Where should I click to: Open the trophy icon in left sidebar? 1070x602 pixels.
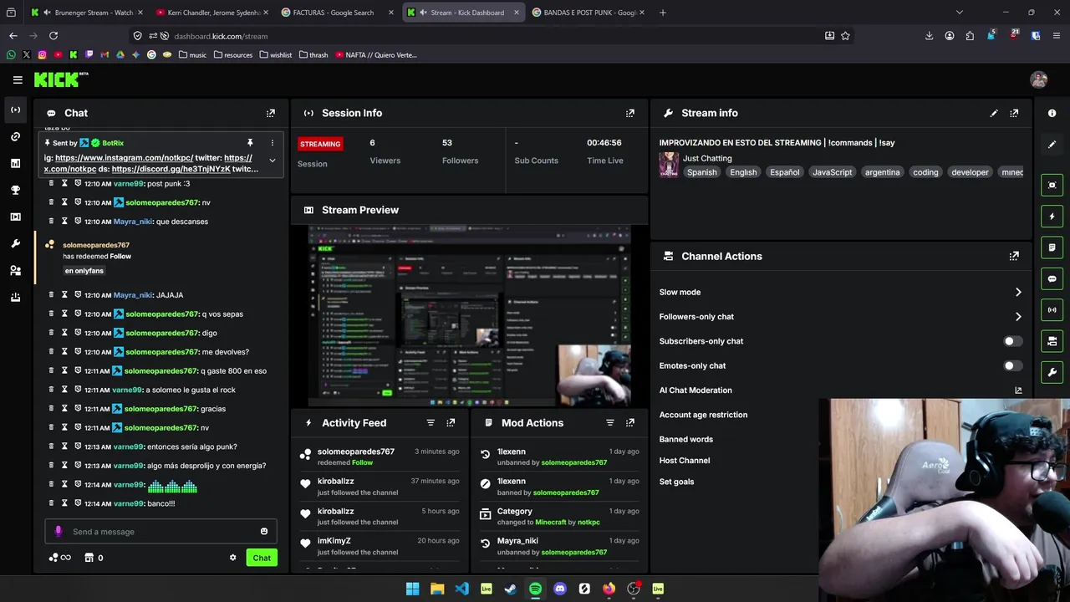point(15,190)
